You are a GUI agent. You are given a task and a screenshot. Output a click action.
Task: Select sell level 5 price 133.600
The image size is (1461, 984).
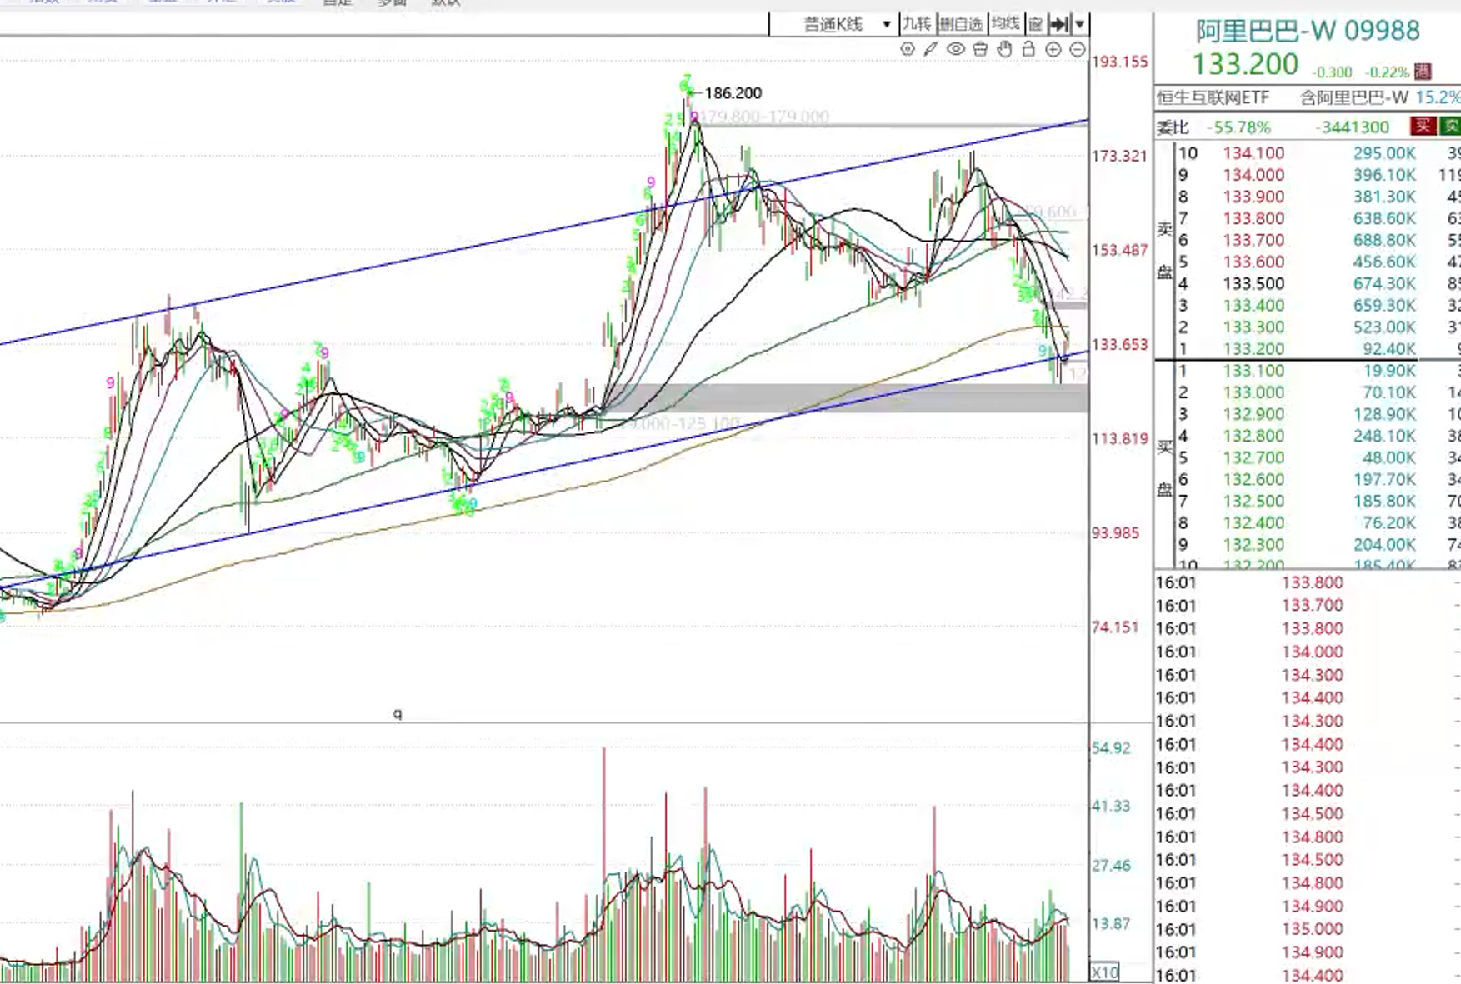click(1253, 262)
